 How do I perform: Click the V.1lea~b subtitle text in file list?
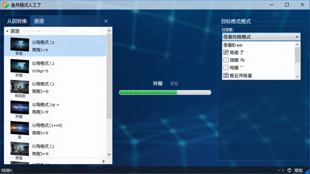[40, 71]
